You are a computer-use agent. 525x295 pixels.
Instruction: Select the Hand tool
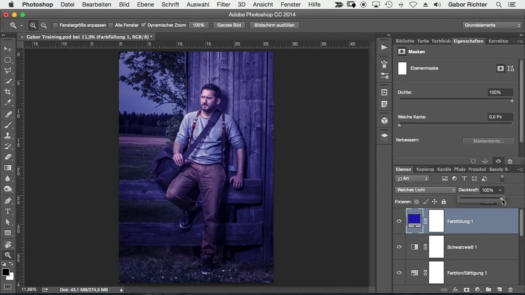coord(8,245)
